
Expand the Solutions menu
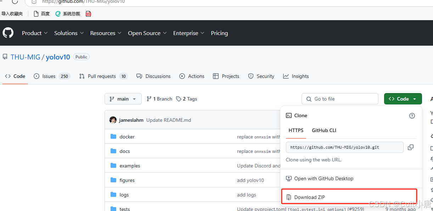(x=69, y=33)
